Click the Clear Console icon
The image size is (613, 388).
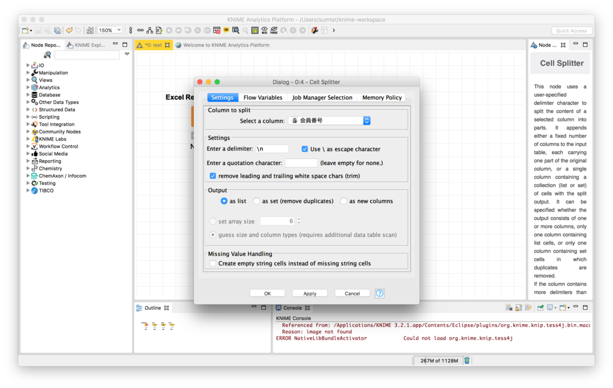pyautogui.click(x=509, y=307)
